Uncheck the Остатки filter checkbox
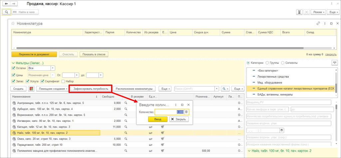Screen dimensions: 341x158 13,68
